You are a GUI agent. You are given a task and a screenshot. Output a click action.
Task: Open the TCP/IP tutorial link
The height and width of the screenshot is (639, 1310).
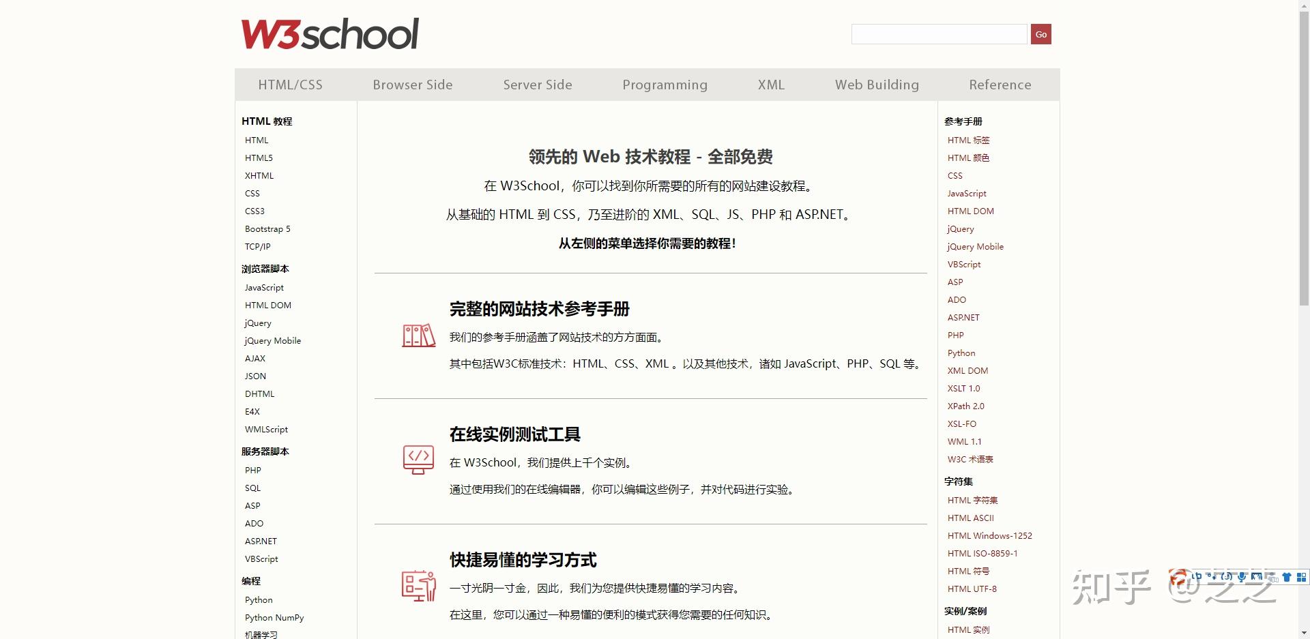(258, 246)
